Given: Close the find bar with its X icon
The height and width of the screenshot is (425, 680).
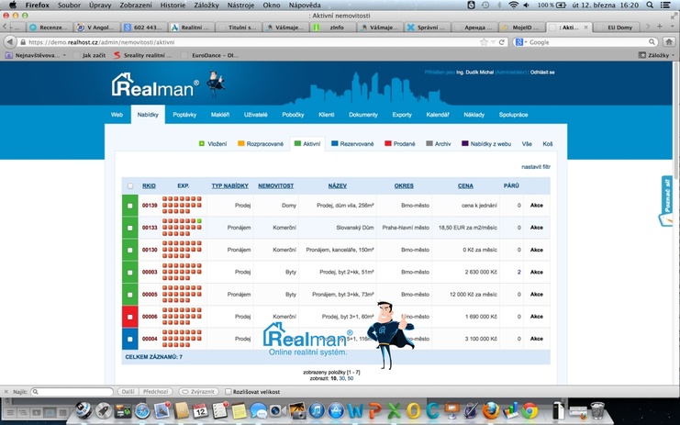Looking at the screenshot, I should point(6,391).
